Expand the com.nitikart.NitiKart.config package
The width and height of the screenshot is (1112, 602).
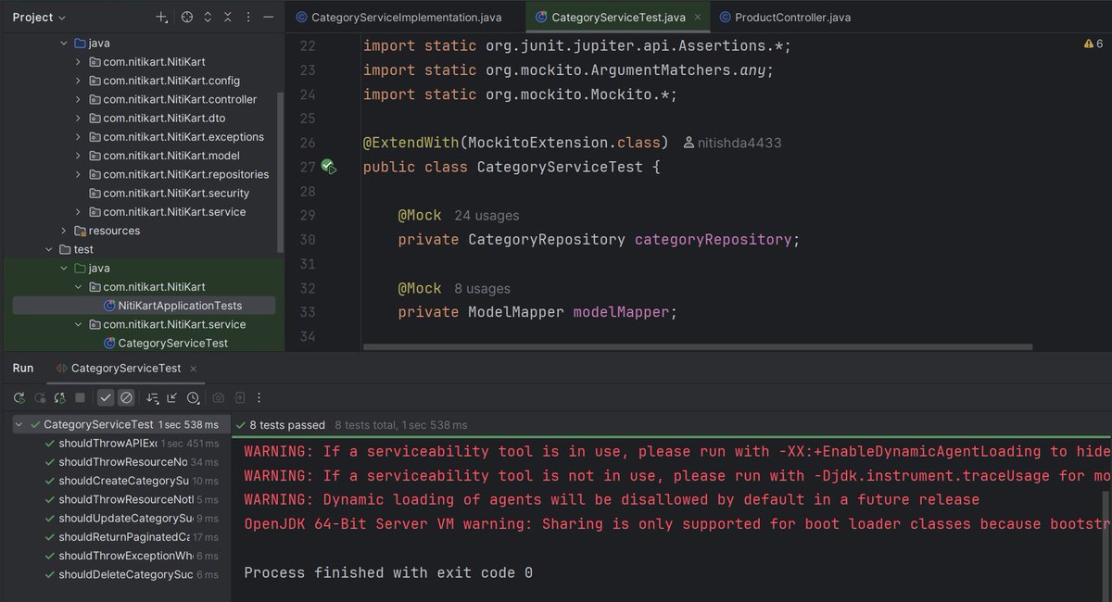coord(80,81)
